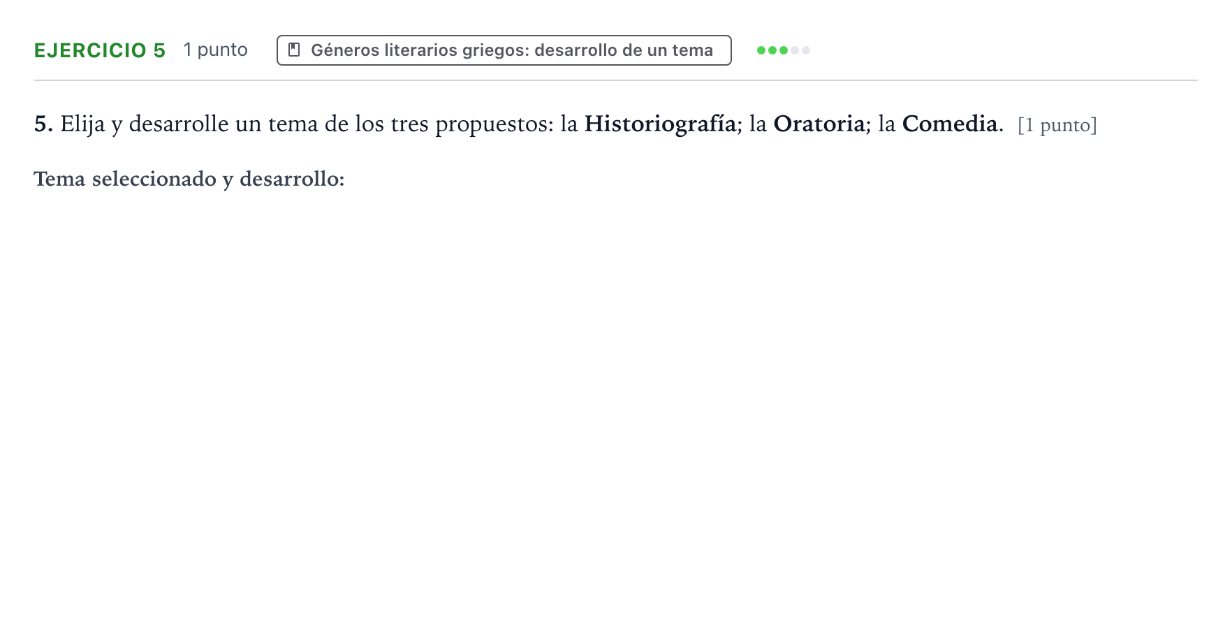The image size is (1232, 634).
Task: Open the 'Géneros literarios griegos: desarrollo de un tema' tag
Action: pos(504,50)
